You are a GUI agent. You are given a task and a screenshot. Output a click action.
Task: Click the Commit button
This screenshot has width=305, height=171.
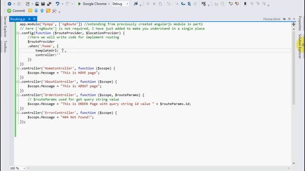[16, 10]
